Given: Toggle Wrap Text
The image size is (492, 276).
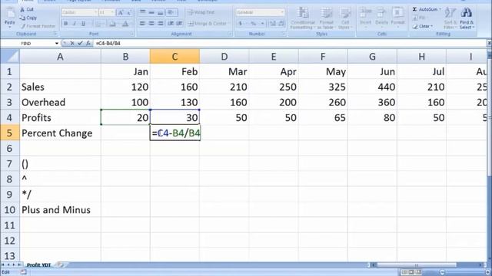Looking at the screenshot, I should coord(201,12).
